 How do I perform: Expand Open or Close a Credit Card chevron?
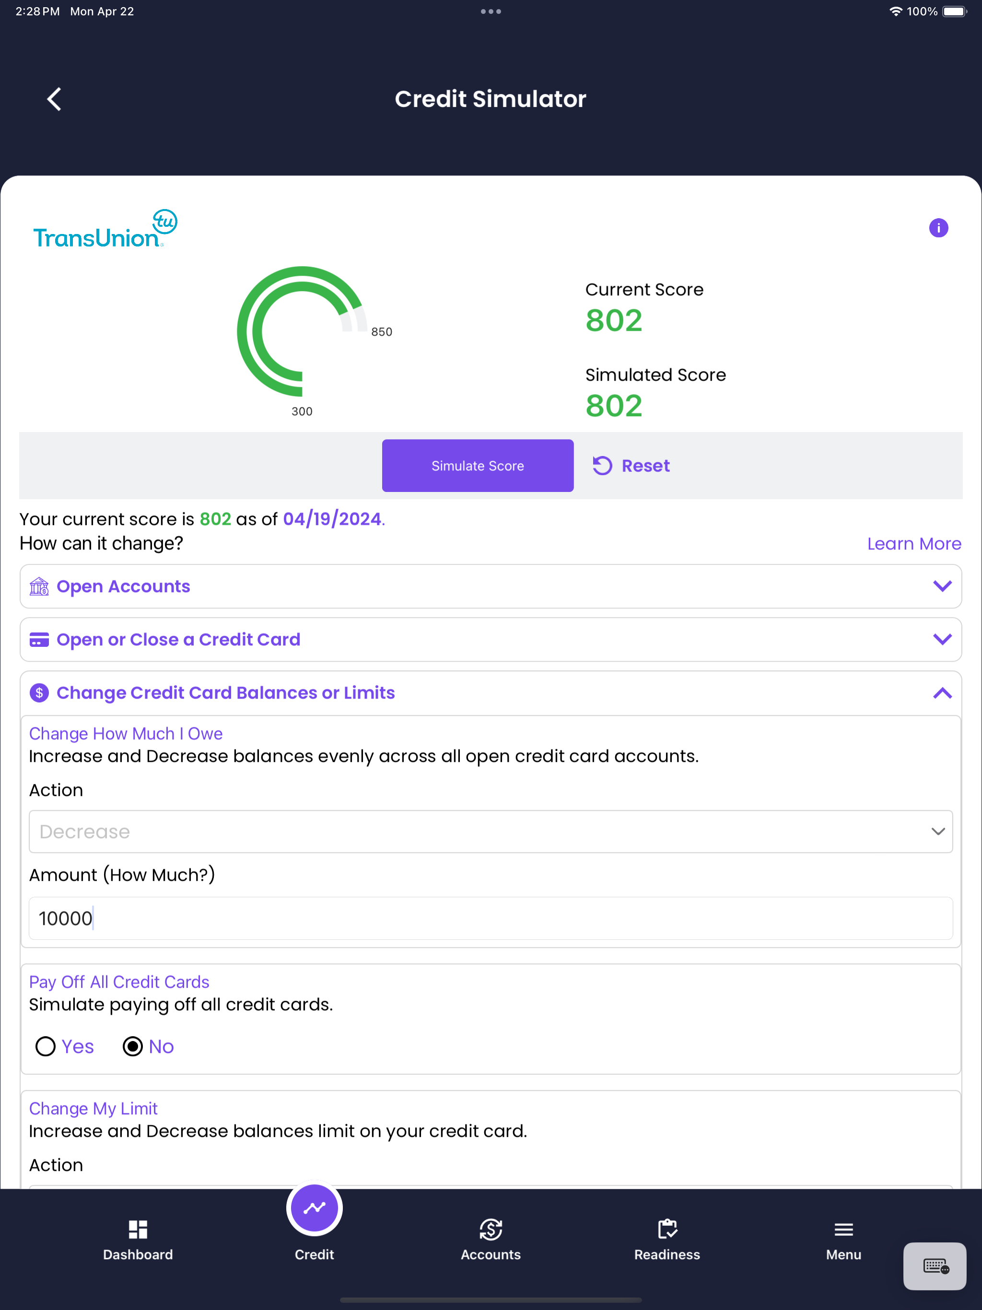[942, 640]
